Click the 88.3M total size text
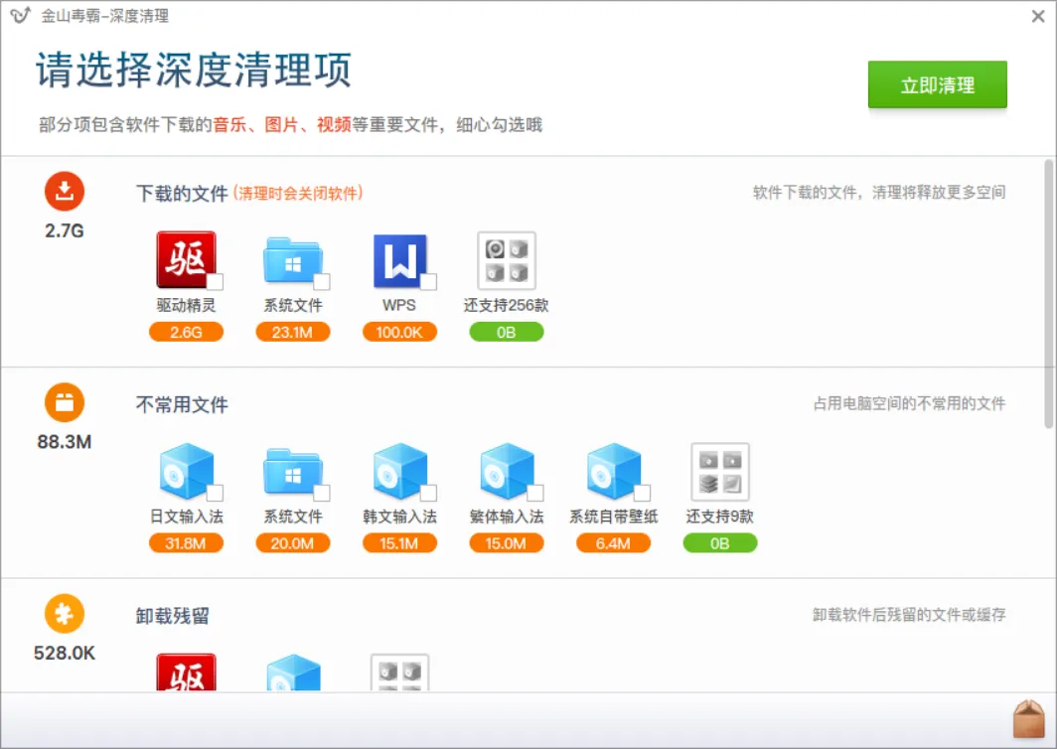This screenshot has width=1057, height=749. [x=65, y=442]
